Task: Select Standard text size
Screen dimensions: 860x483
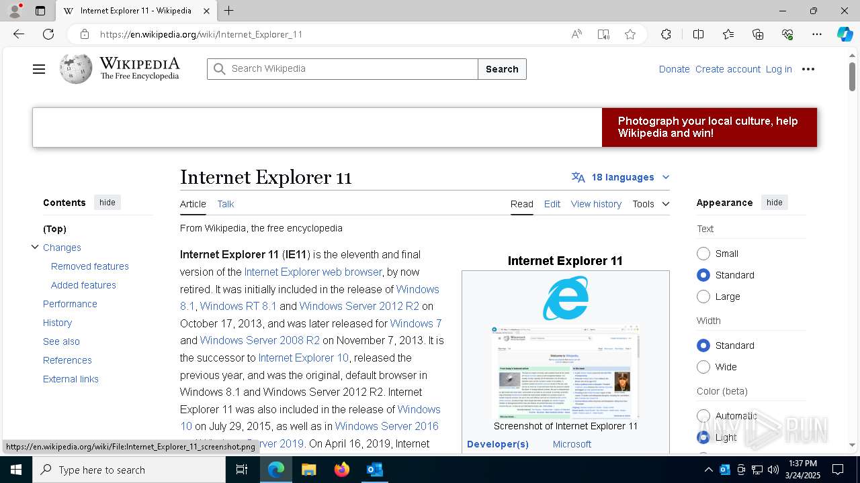Action: (x=703, y=275)
